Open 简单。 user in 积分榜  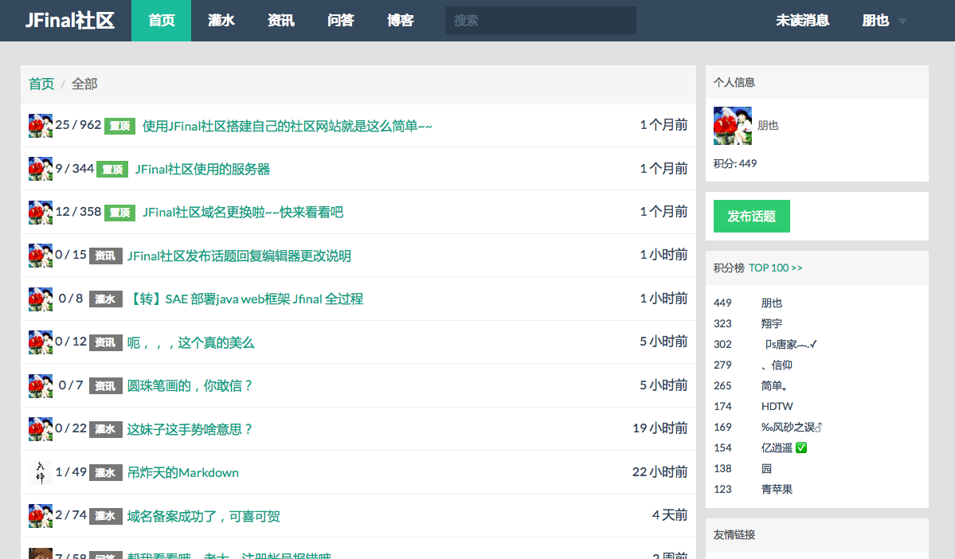click(774, 386)
